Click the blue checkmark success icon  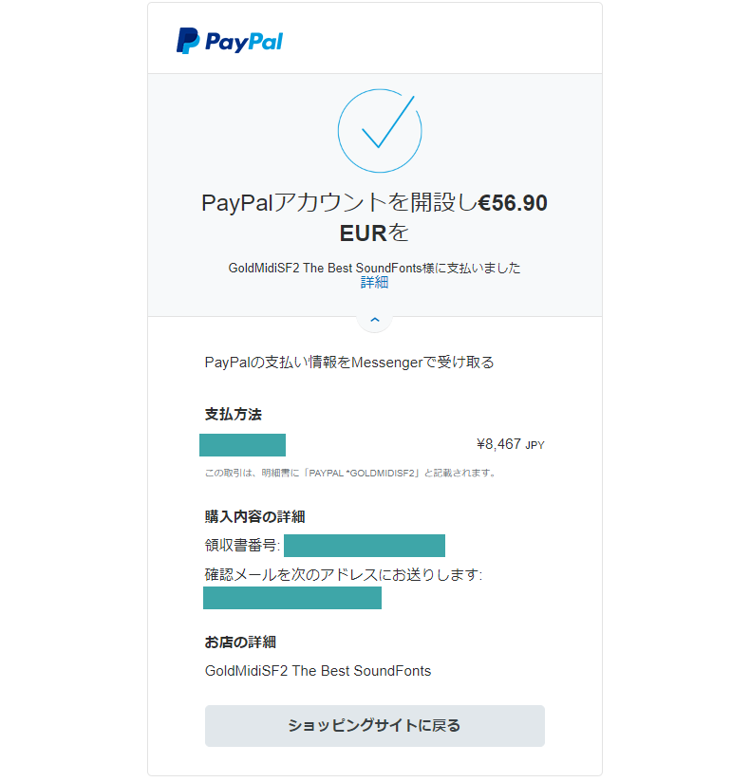379,130
